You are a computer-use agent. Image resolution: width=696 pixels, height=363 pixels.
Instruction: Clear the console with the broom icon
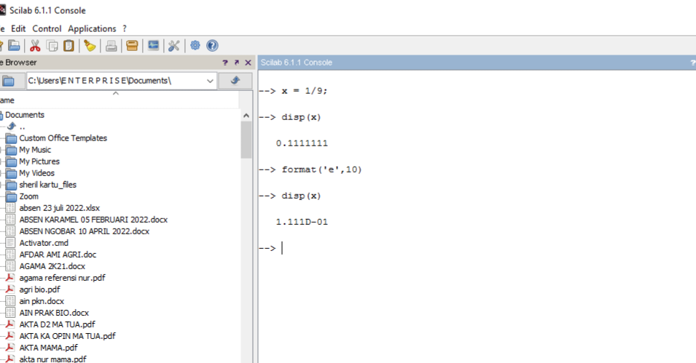pyautogui.click(x=90, y=46)
